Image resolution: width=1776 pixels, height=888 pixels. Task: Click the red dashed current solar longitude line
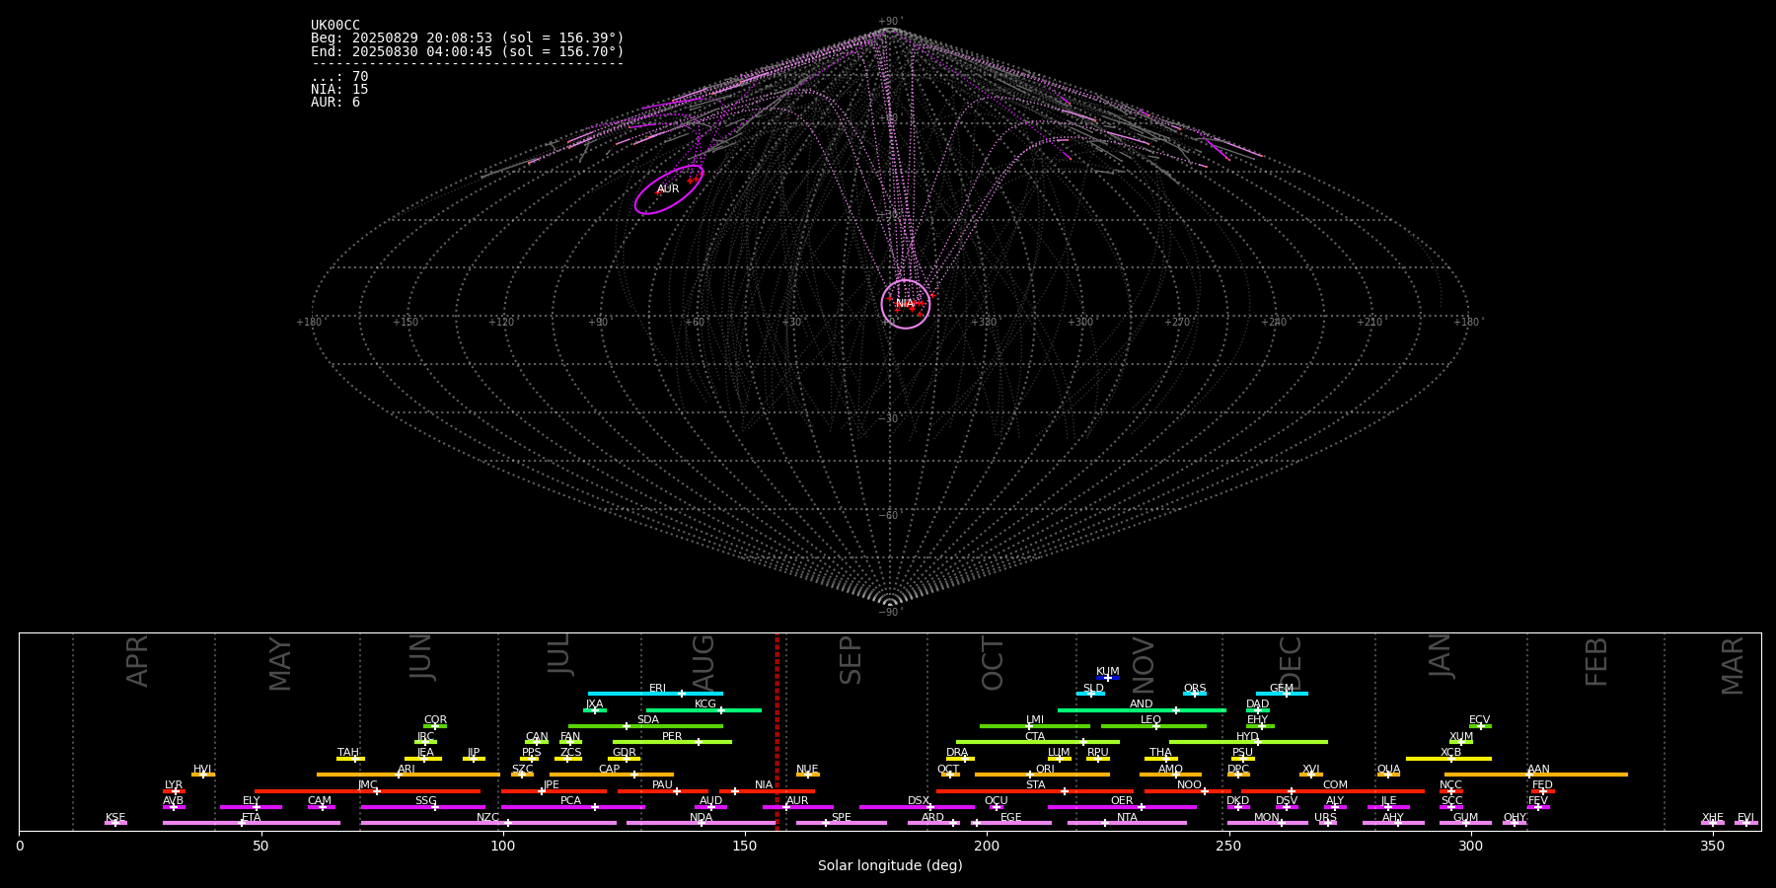pyautogui.click(x=777, y=731)
